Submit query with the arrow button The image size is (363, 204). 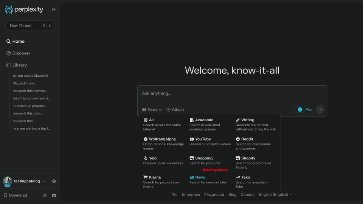click(x=320, y=110)
